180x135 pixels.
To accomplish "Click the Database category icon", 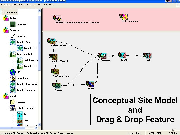I will point(5,30).
